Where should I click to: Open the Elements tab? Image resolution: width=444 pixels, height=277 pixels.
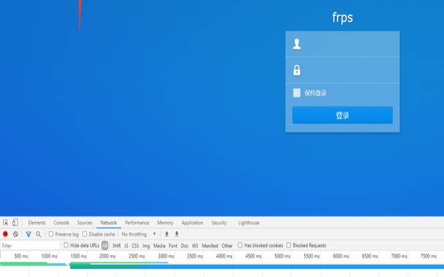(x=37, y=222)
